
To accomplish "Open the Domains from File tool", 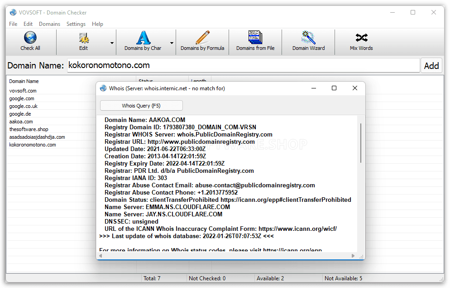I will (x=255, y=41).
